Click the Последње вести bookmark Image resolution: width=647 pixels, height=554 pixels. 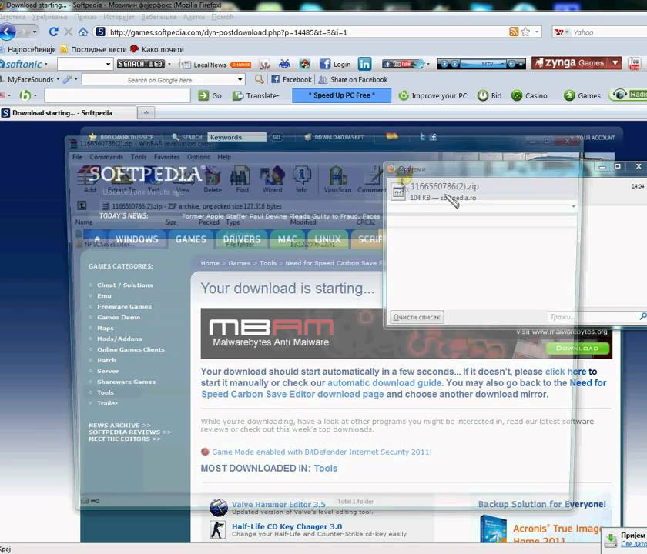click(94, 49)
